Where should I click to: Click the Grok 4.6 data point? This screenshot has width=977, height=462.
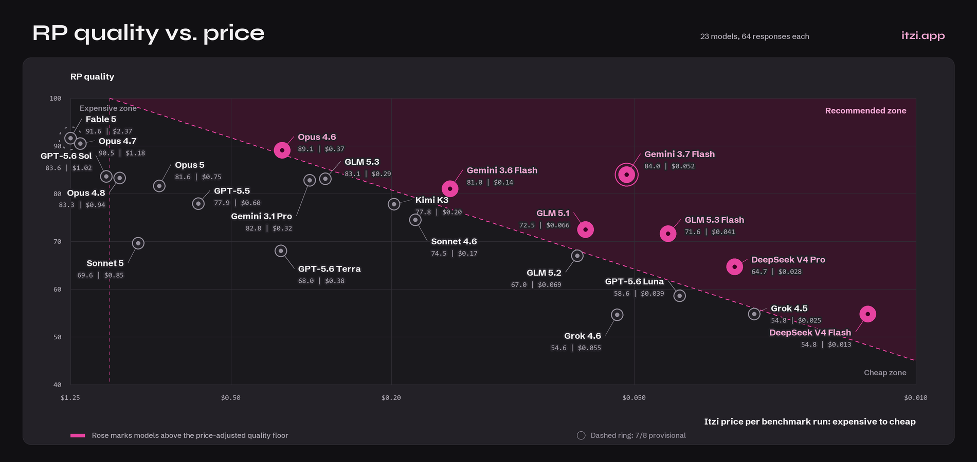coord(617,315)
